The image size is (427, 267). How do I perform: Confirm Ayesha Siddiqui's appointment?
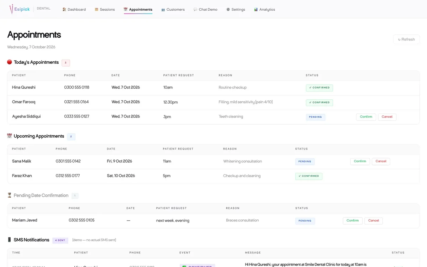[366, 117]
